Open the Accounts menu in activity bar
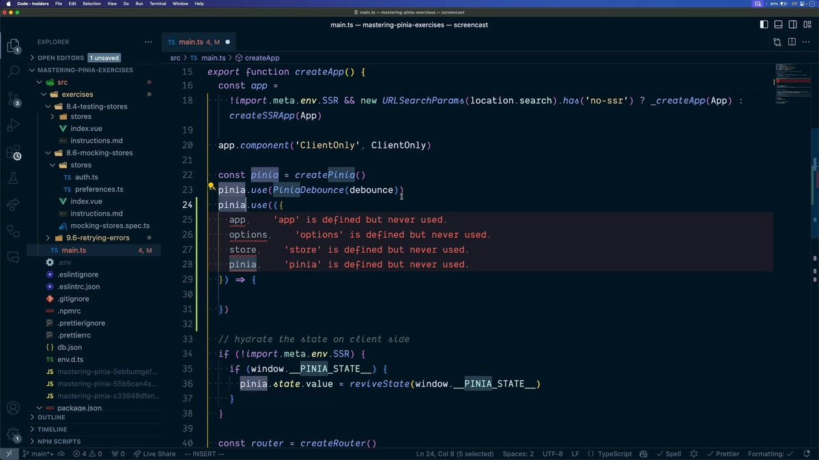This screenshot has width=819, height=460. 13,408
